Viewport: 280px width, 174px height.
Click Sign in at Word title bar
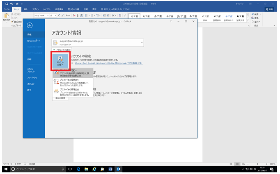[x=240, y=4]
